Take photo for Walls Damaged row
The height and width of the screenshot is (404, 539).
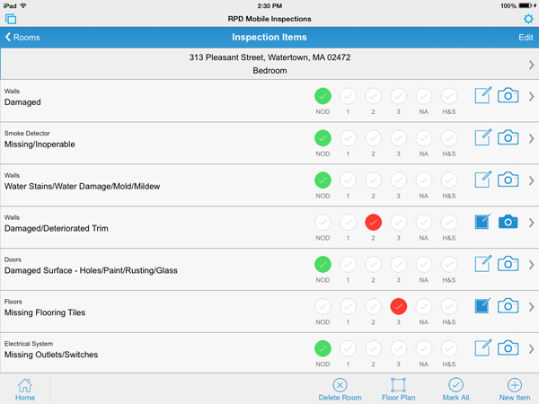tap(508, 95)
